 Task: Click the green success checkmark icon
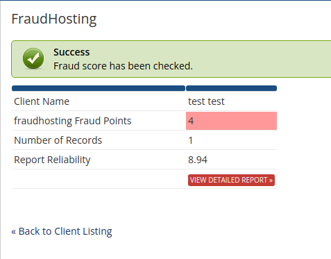pyautogui.click(x=33, y=58)
